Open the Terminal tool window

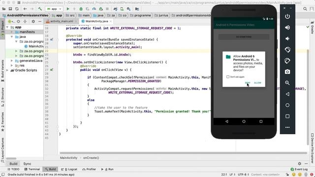click(x=32, y=169)
